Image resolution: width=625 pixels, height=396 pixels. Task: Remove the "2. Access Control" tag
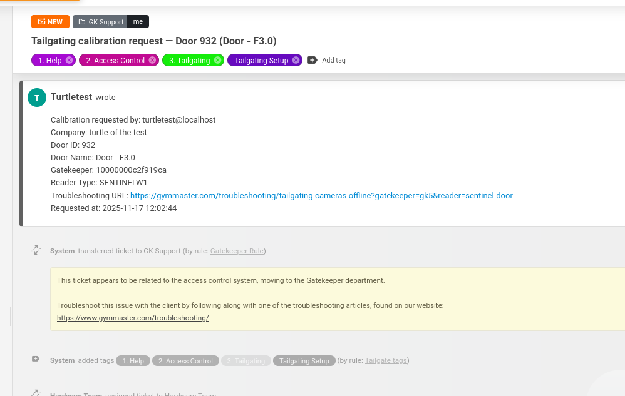click(152, 61)
